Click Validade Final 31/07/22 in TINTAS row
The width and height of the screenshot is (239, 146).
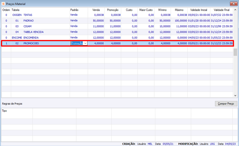(222, 15)
